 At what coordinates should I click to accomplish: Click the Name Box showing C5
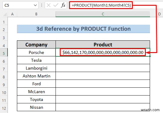[21, 5]
